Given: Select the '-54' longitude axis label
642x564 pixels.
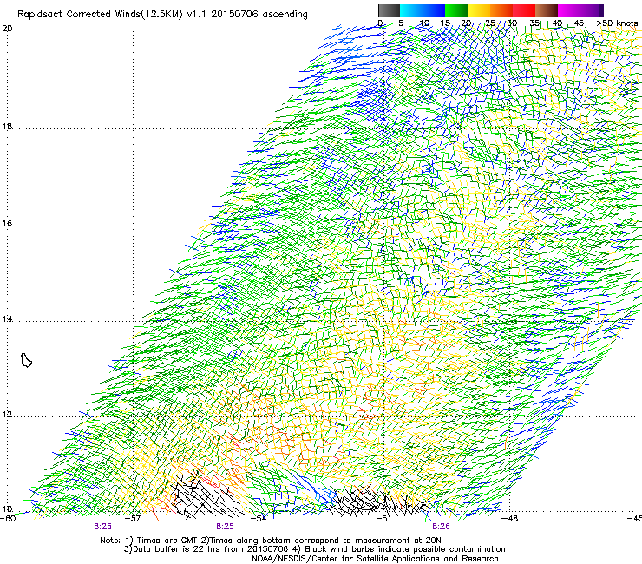Looking at the screenshot, I should pyautogui.click(x=259, y=519).
